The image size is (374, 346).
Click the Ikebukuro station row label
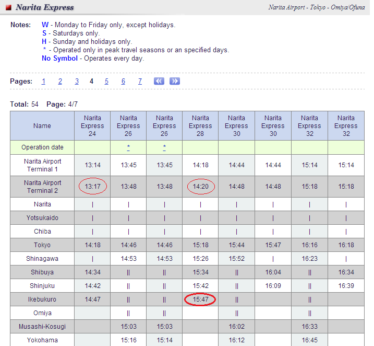(x=42, y=299)
